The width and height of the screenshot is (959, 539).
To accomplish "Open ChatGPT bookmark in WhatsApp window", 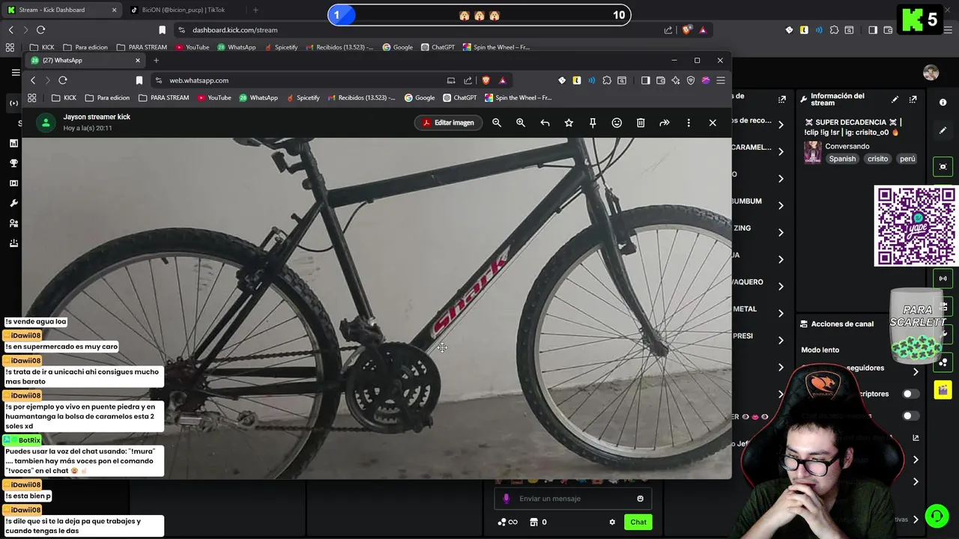I will [460, 97].
